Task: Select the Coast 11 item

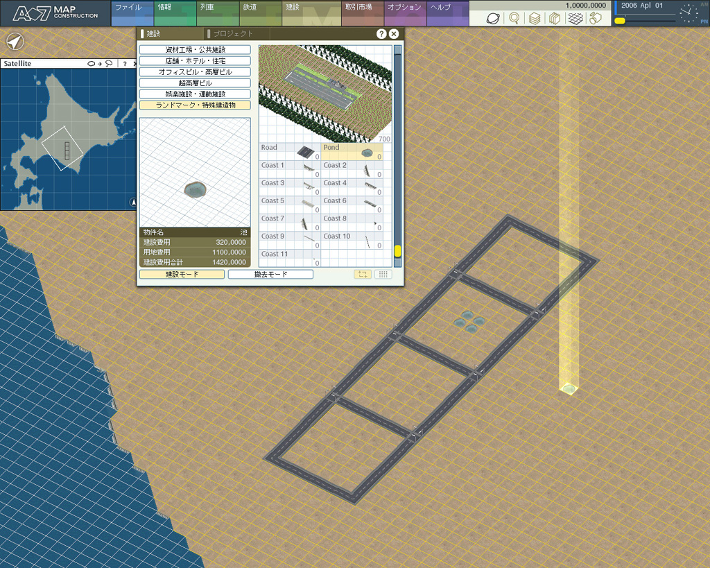Action: [x=290, y=258]
